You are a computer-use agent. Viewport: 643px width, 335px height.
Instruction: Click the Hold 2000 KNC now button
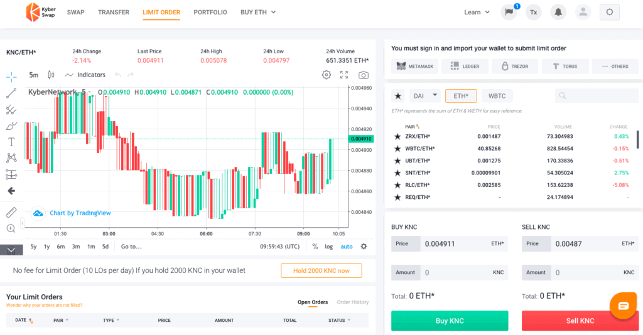[321, 271]
